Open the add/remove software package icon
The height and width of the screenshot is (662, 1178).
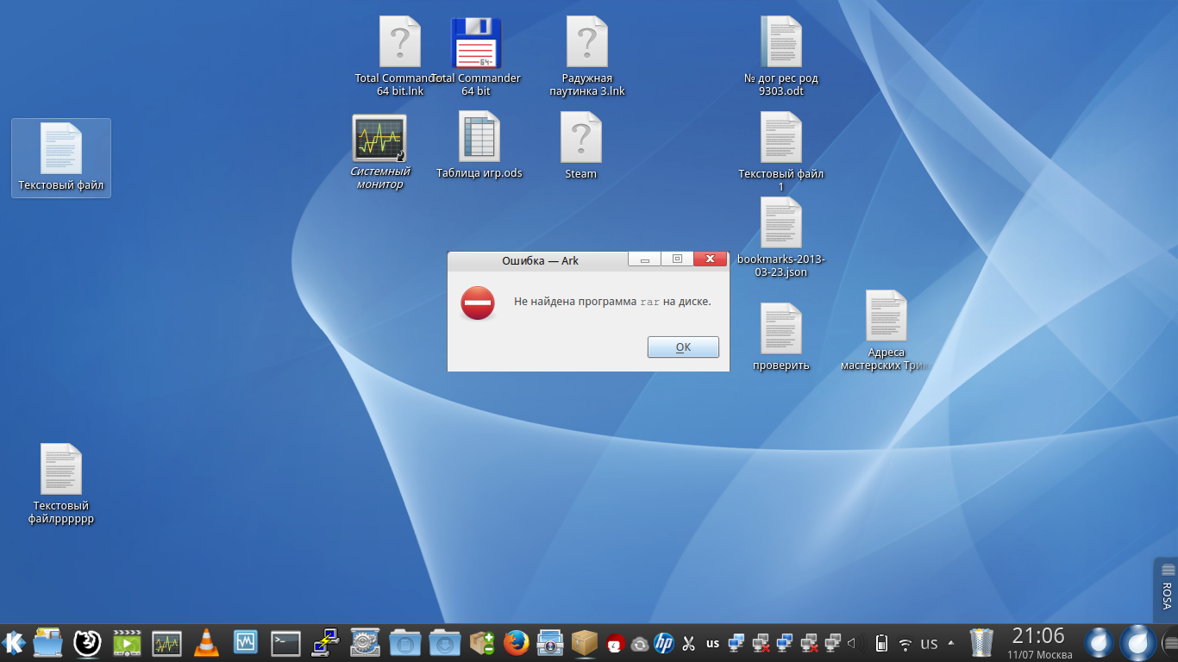482,642
